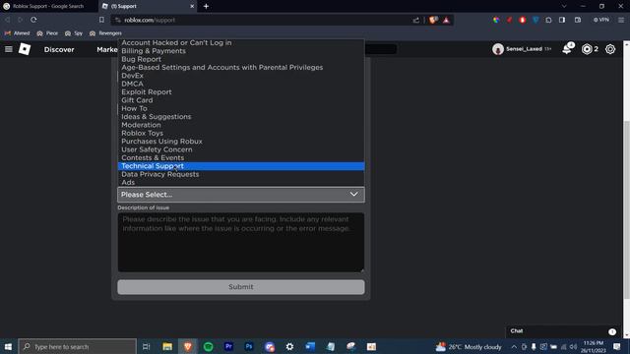The image size is (630, 354).
Task: Open the extensions puzzle icon
Action: tap(548, 20)
